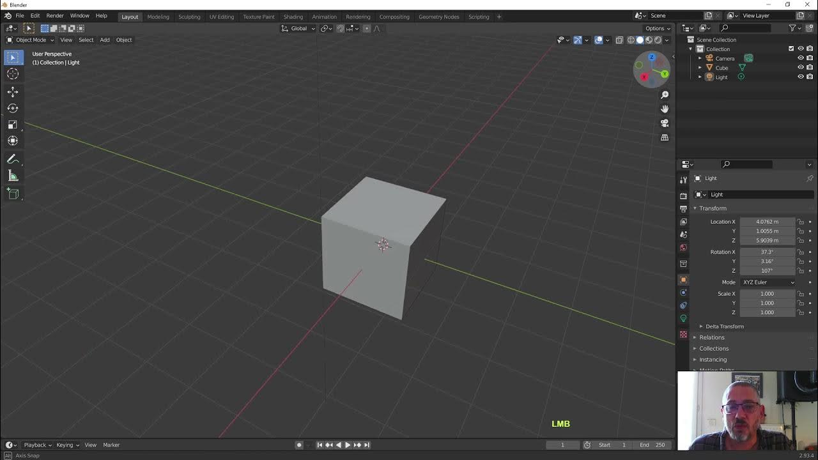The height and width of the screenshot is (460, 818).
Task: Open the viewport Add menu
Action: point(105,40)
